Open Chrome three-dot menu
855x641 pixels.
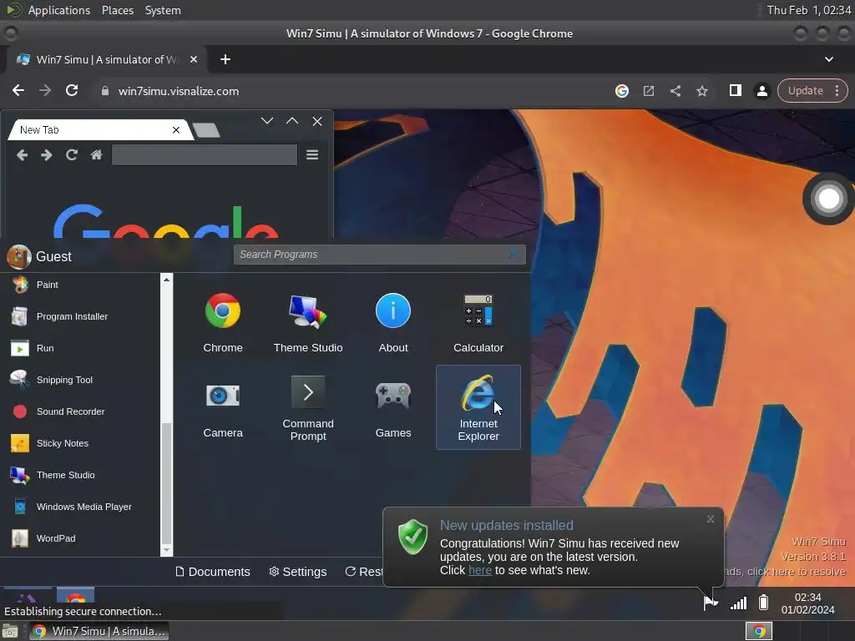[837, 91]
